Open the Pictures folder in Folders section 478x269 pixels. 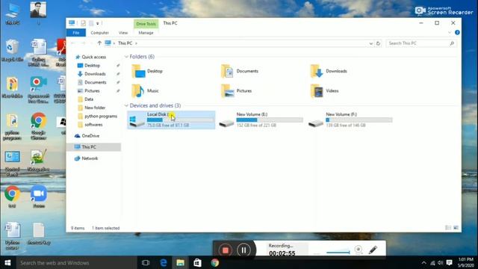(237, 91)
